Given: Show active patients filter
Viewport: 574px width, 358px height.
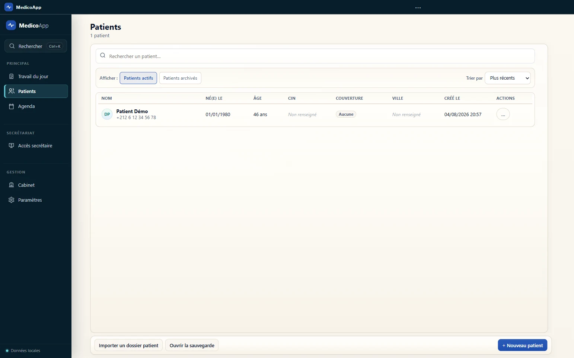Looking at the screenshot, I should [138, 78].
